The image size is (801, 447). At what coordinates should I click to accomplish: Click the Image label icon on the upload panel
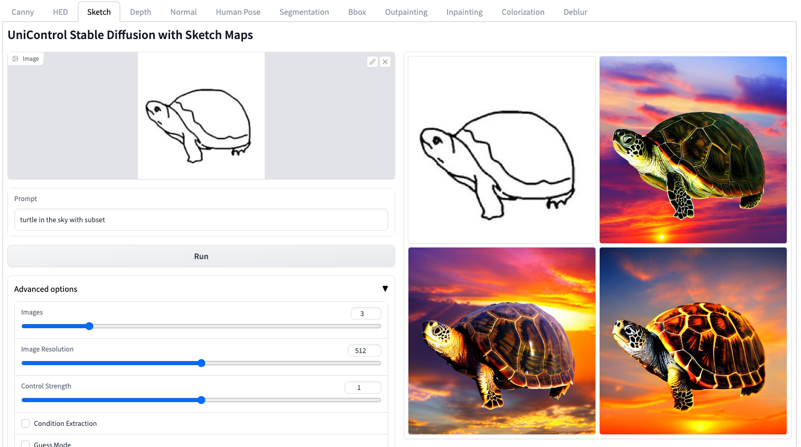pyautogui.click(x=16, y=59)
